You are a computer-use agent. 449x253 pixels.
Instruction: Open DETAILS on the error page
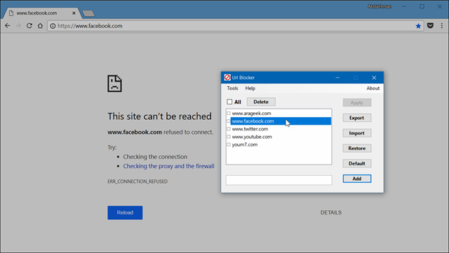coord(330,212)
